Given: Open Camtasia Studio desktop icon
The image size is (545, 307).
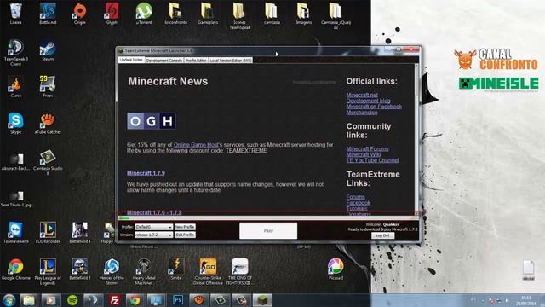Looking at the screenshot, I should click(48, 163).
